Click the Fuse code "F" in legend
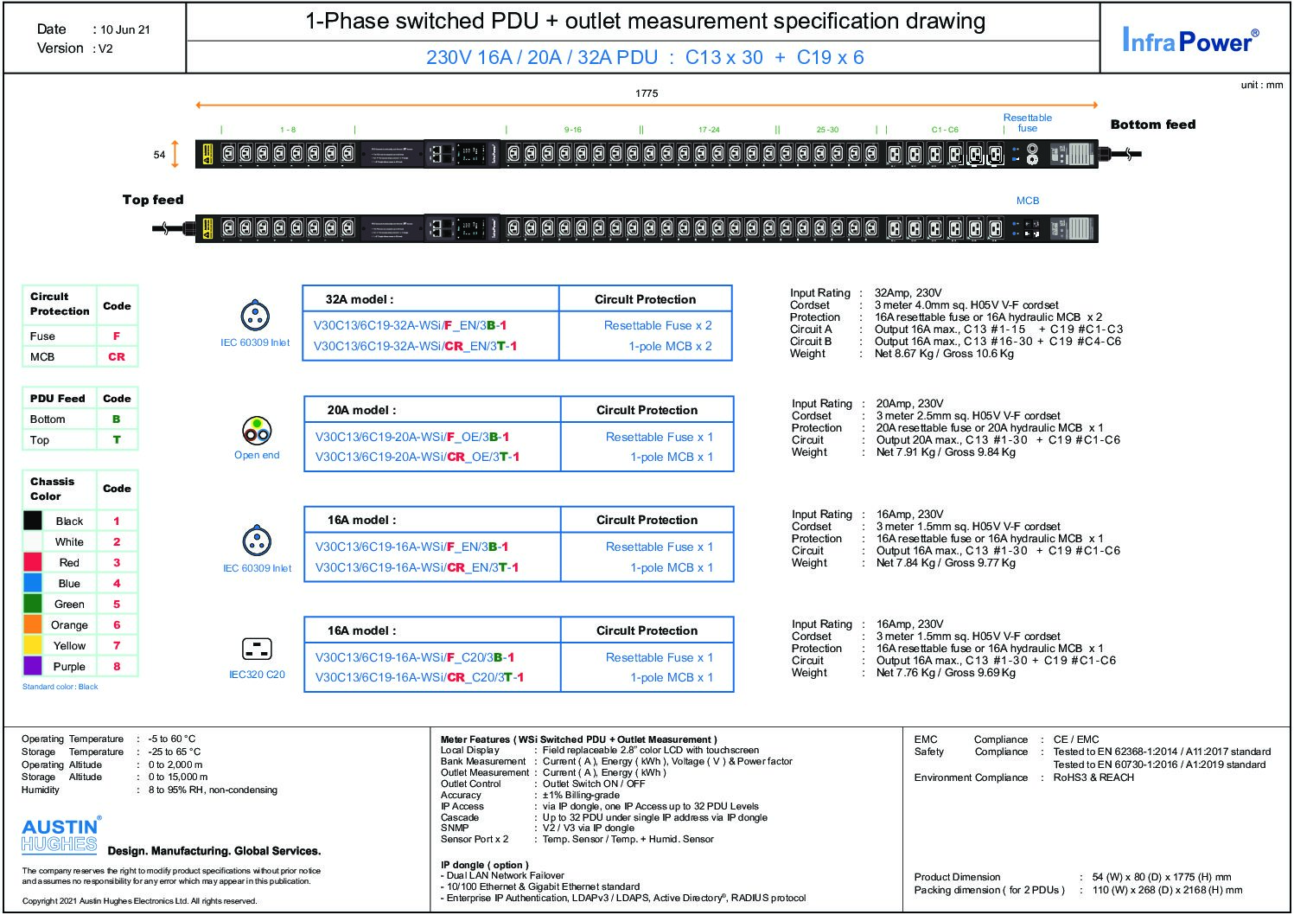This screenshot has width=1294, height=915. 117,336
